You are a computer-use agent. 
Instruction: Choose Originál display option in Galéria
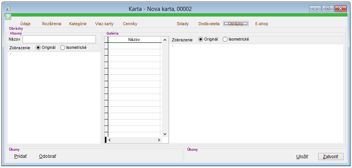[x=201, y=39]
